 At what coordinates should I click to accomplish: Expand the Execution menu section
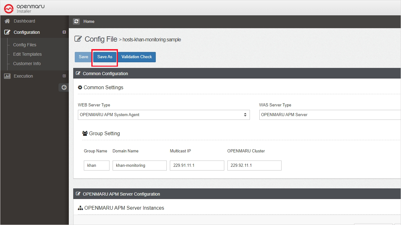(x=64, y=76)
